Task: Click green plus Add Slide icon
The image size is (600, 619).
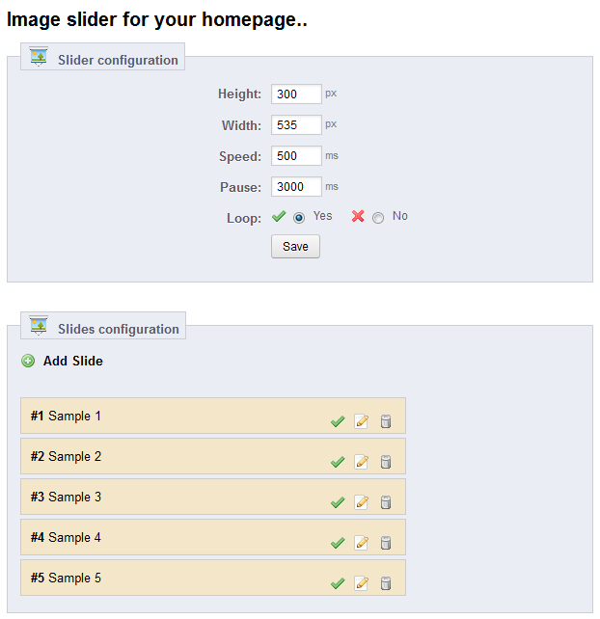Action: coord(28,362)
